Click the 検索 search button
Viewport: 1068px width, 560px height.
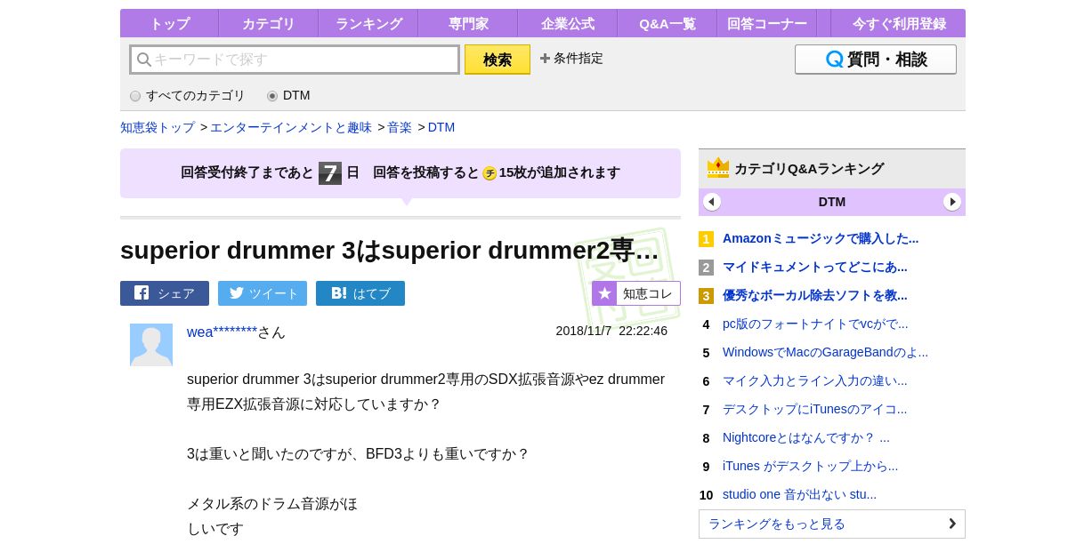[x=498, y=60]
